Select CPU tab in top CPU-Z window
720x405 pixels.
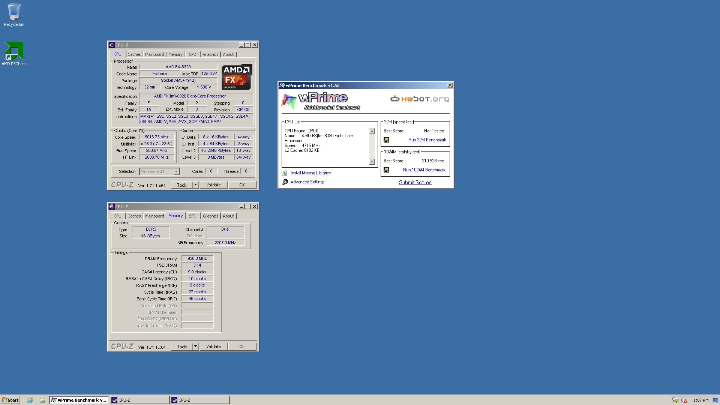coord(117,54)
